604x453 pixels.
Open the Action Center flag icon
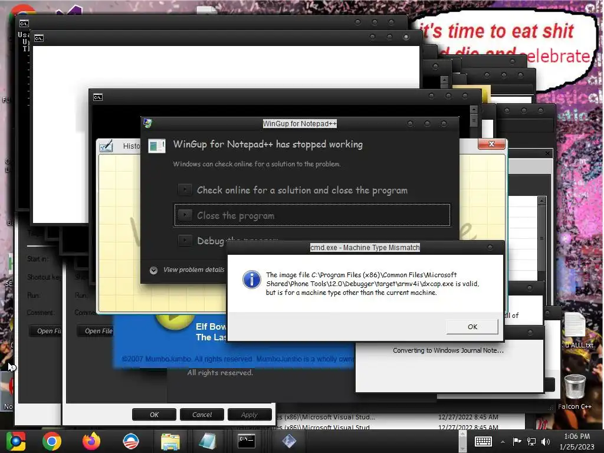517,441
